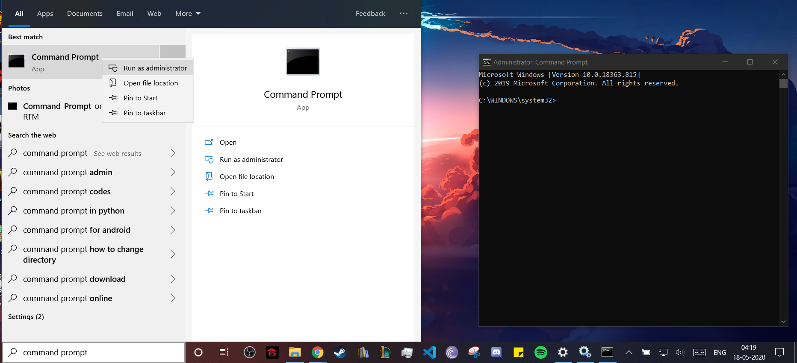Expand arrow for 'command prompt admin' suggestion

(x=173, y=172)
